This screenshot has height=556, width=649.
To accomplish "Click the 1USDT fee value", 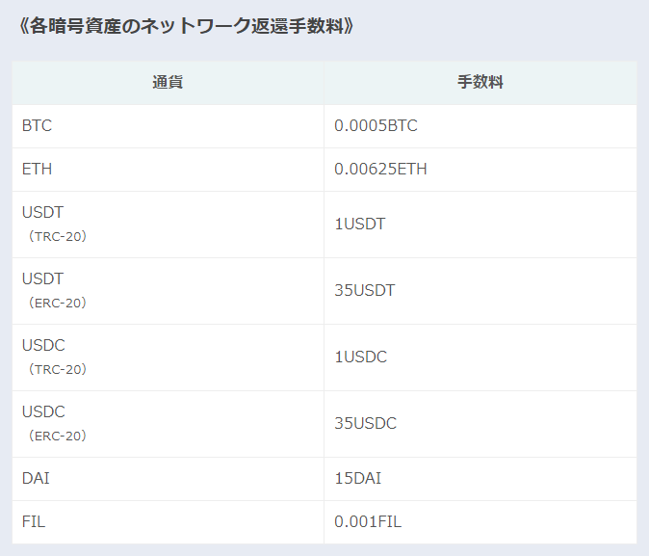I will [x=360, y=225].
